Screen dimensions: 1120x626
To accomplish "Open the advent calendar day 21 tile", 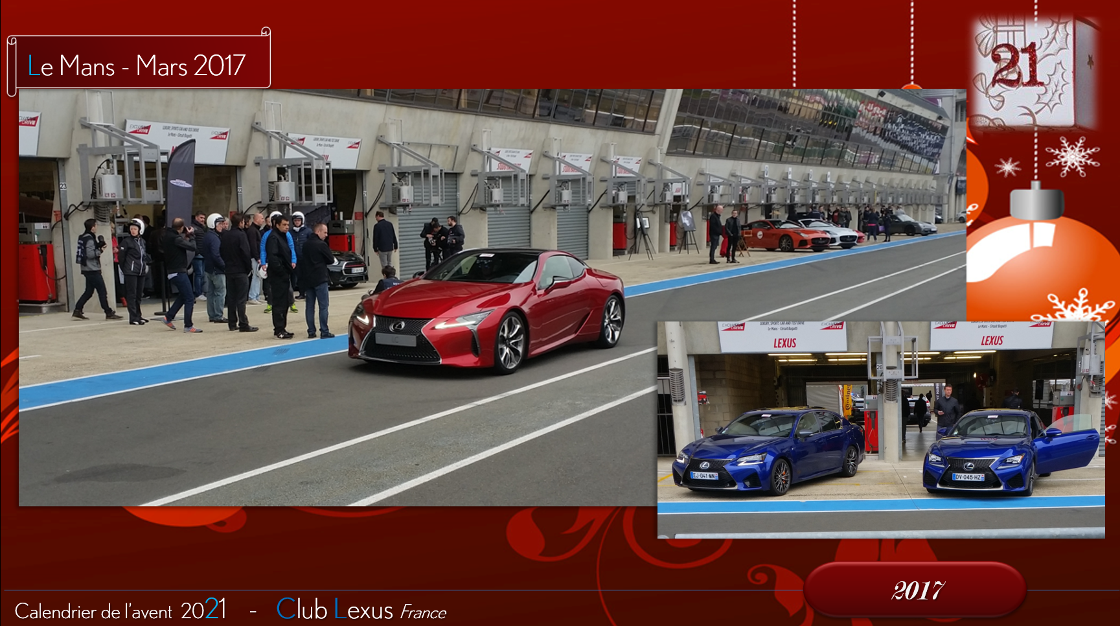I will pyautogui.click(x=1034, y=71).
